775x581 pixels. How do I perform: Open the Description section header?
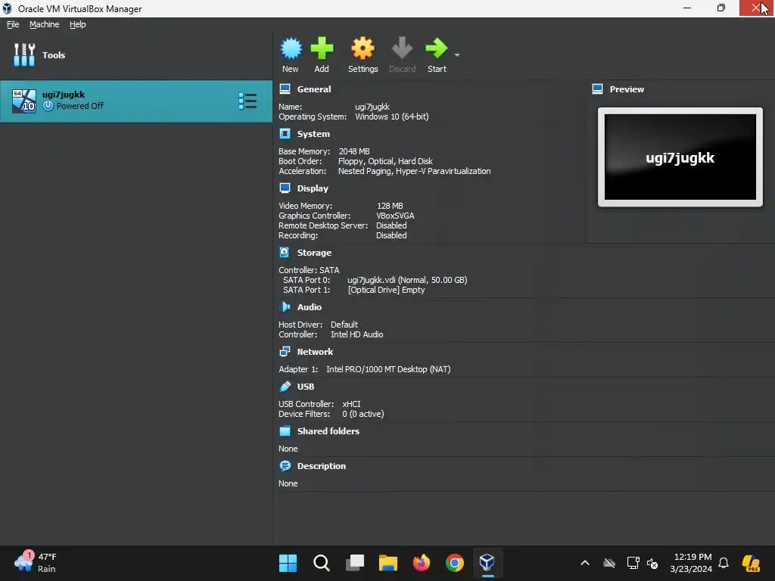321,466
